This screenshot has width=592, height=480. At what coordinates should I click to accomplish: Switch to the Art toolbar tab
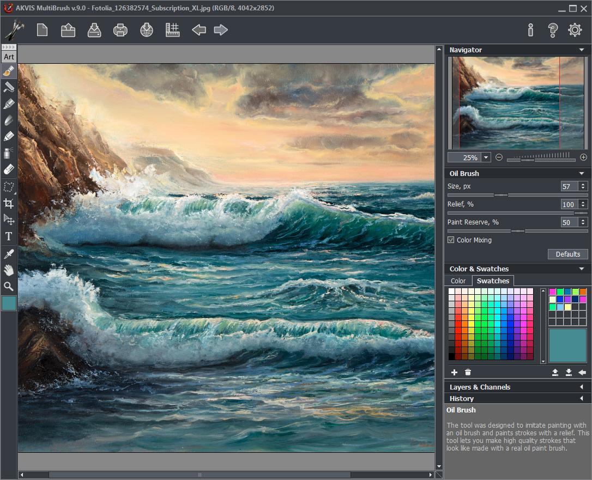[x=9, y=57]
